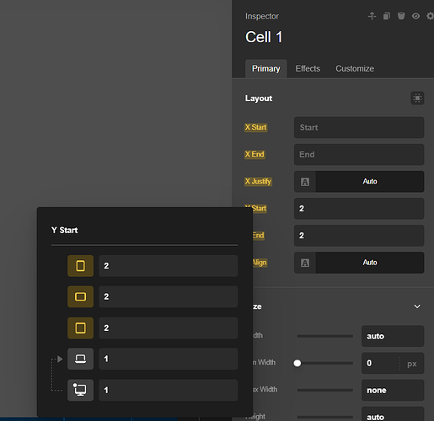Screen dimensions: 434x421
Task: Click the navigate-to-parent icon in Inspector header
Action: pos(372,16)
